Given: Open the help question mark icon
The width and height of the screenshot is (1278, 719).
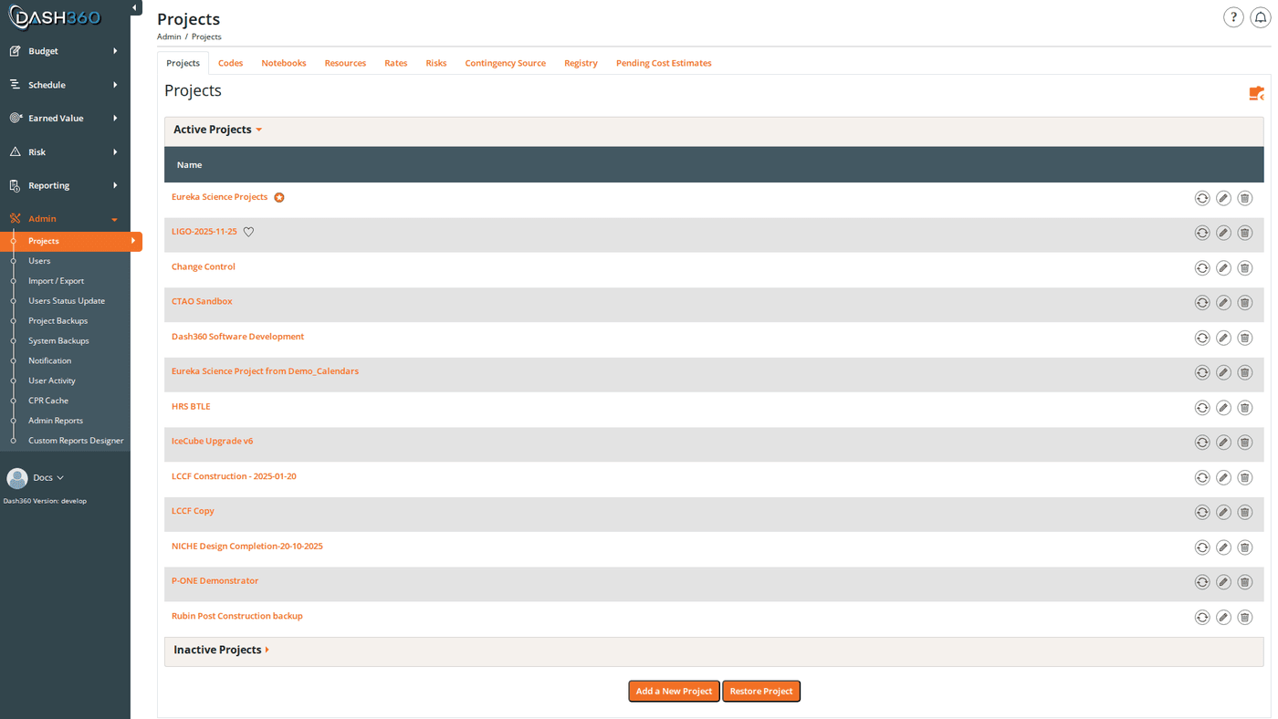Looking at the screenshot, I should 1233,17.
